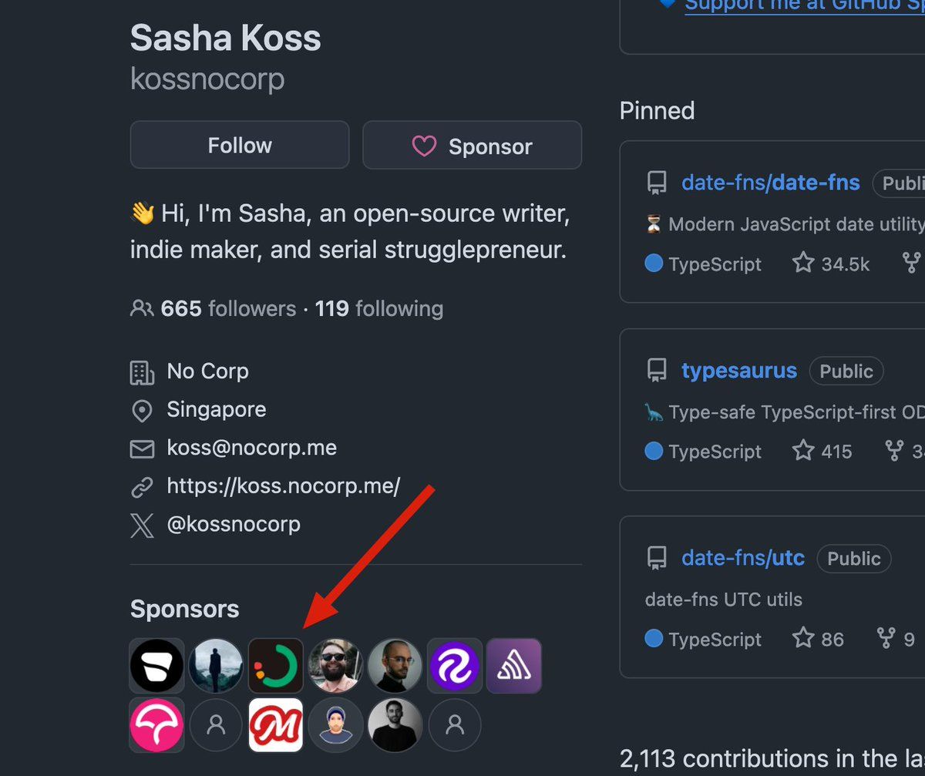The width and height of the screenshot is (925, 776).
Task: Open the date-fns/date-fns pinned repository
Action: (x=770, y=183)
